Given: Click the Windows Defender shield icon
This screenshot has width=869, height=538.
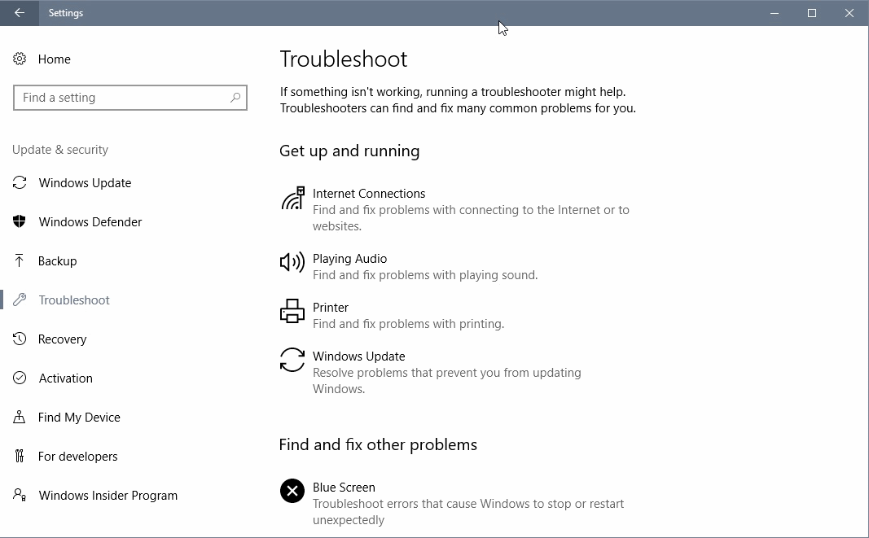Looking at the screenshot, I should tap(20, 221).
